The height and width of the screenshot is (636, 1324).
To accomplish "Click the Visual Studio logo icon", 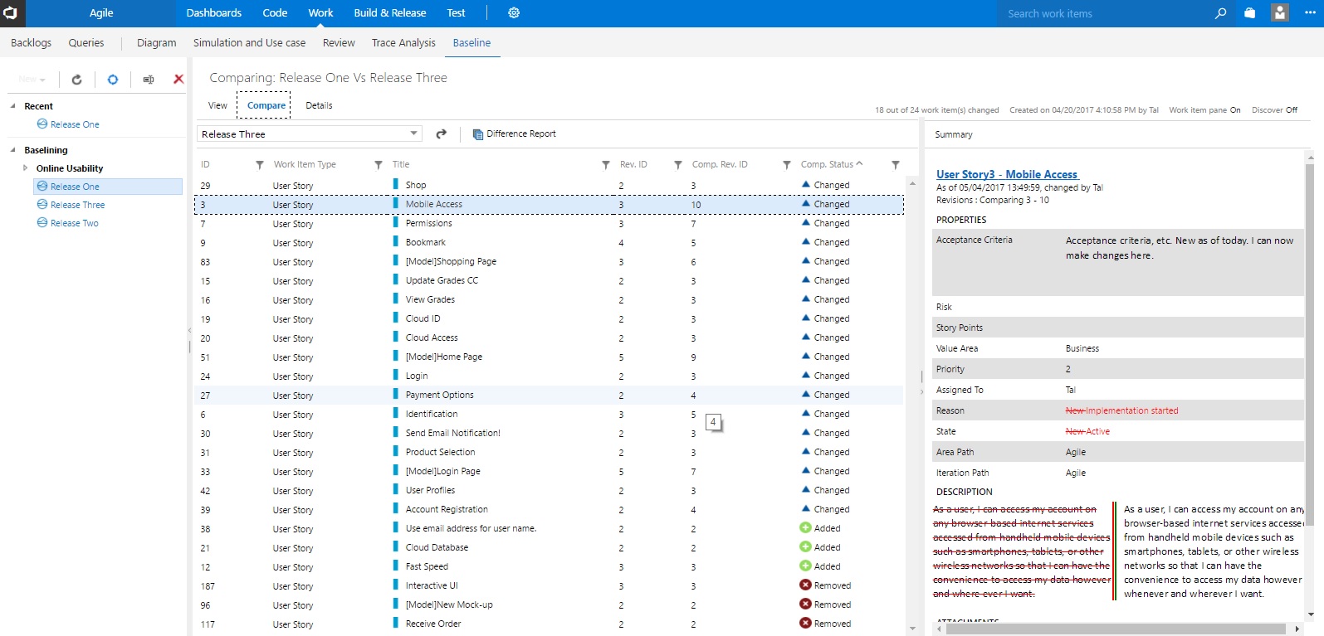I will [10, 13].
